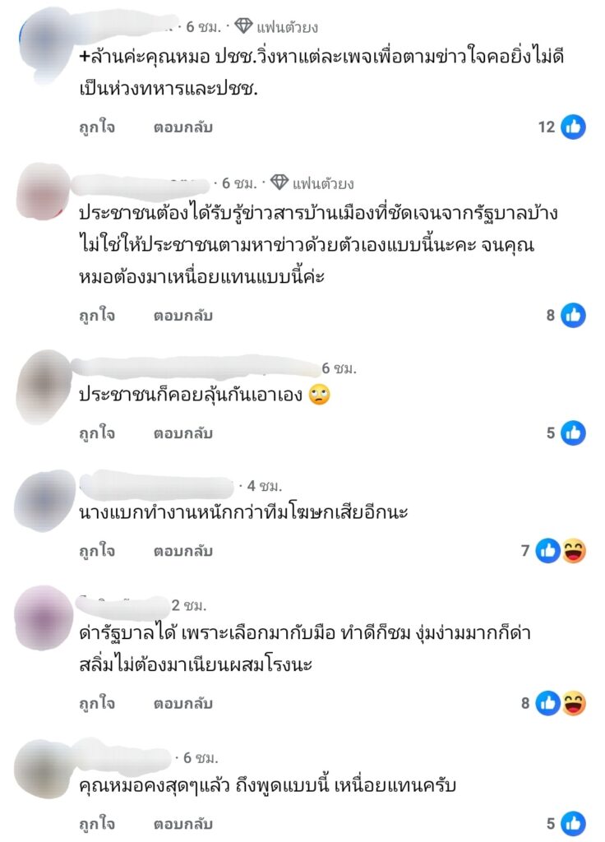This screenshot has width=605, height=842.
Task: Like the นางแบก comment using ถูกใจ
Action: point(97,551)
